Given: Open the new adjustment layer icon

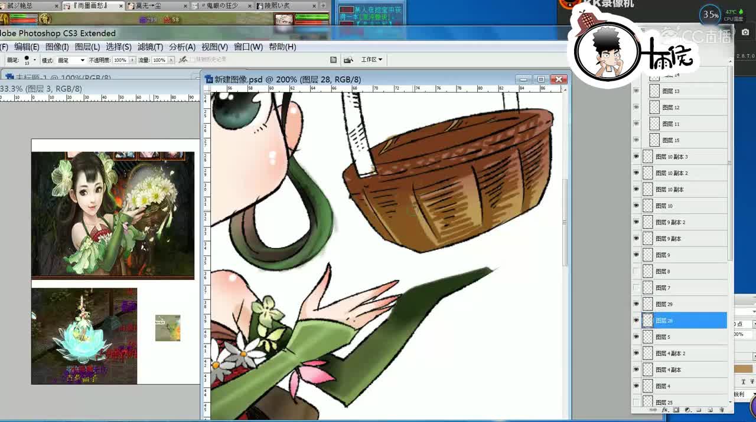Looking at the screenshot, I should pos(687,410).
